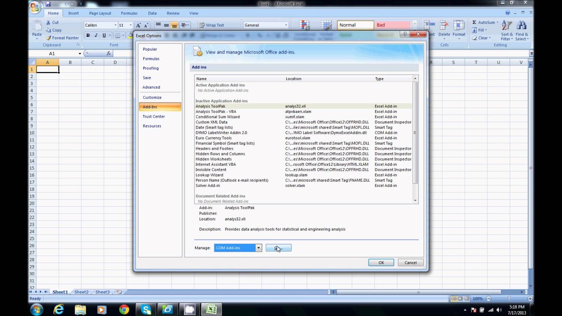The width and height of the screenshot is (562, 316).
Task: Click the highlighted Bottom Align icon
Action: 174,25
